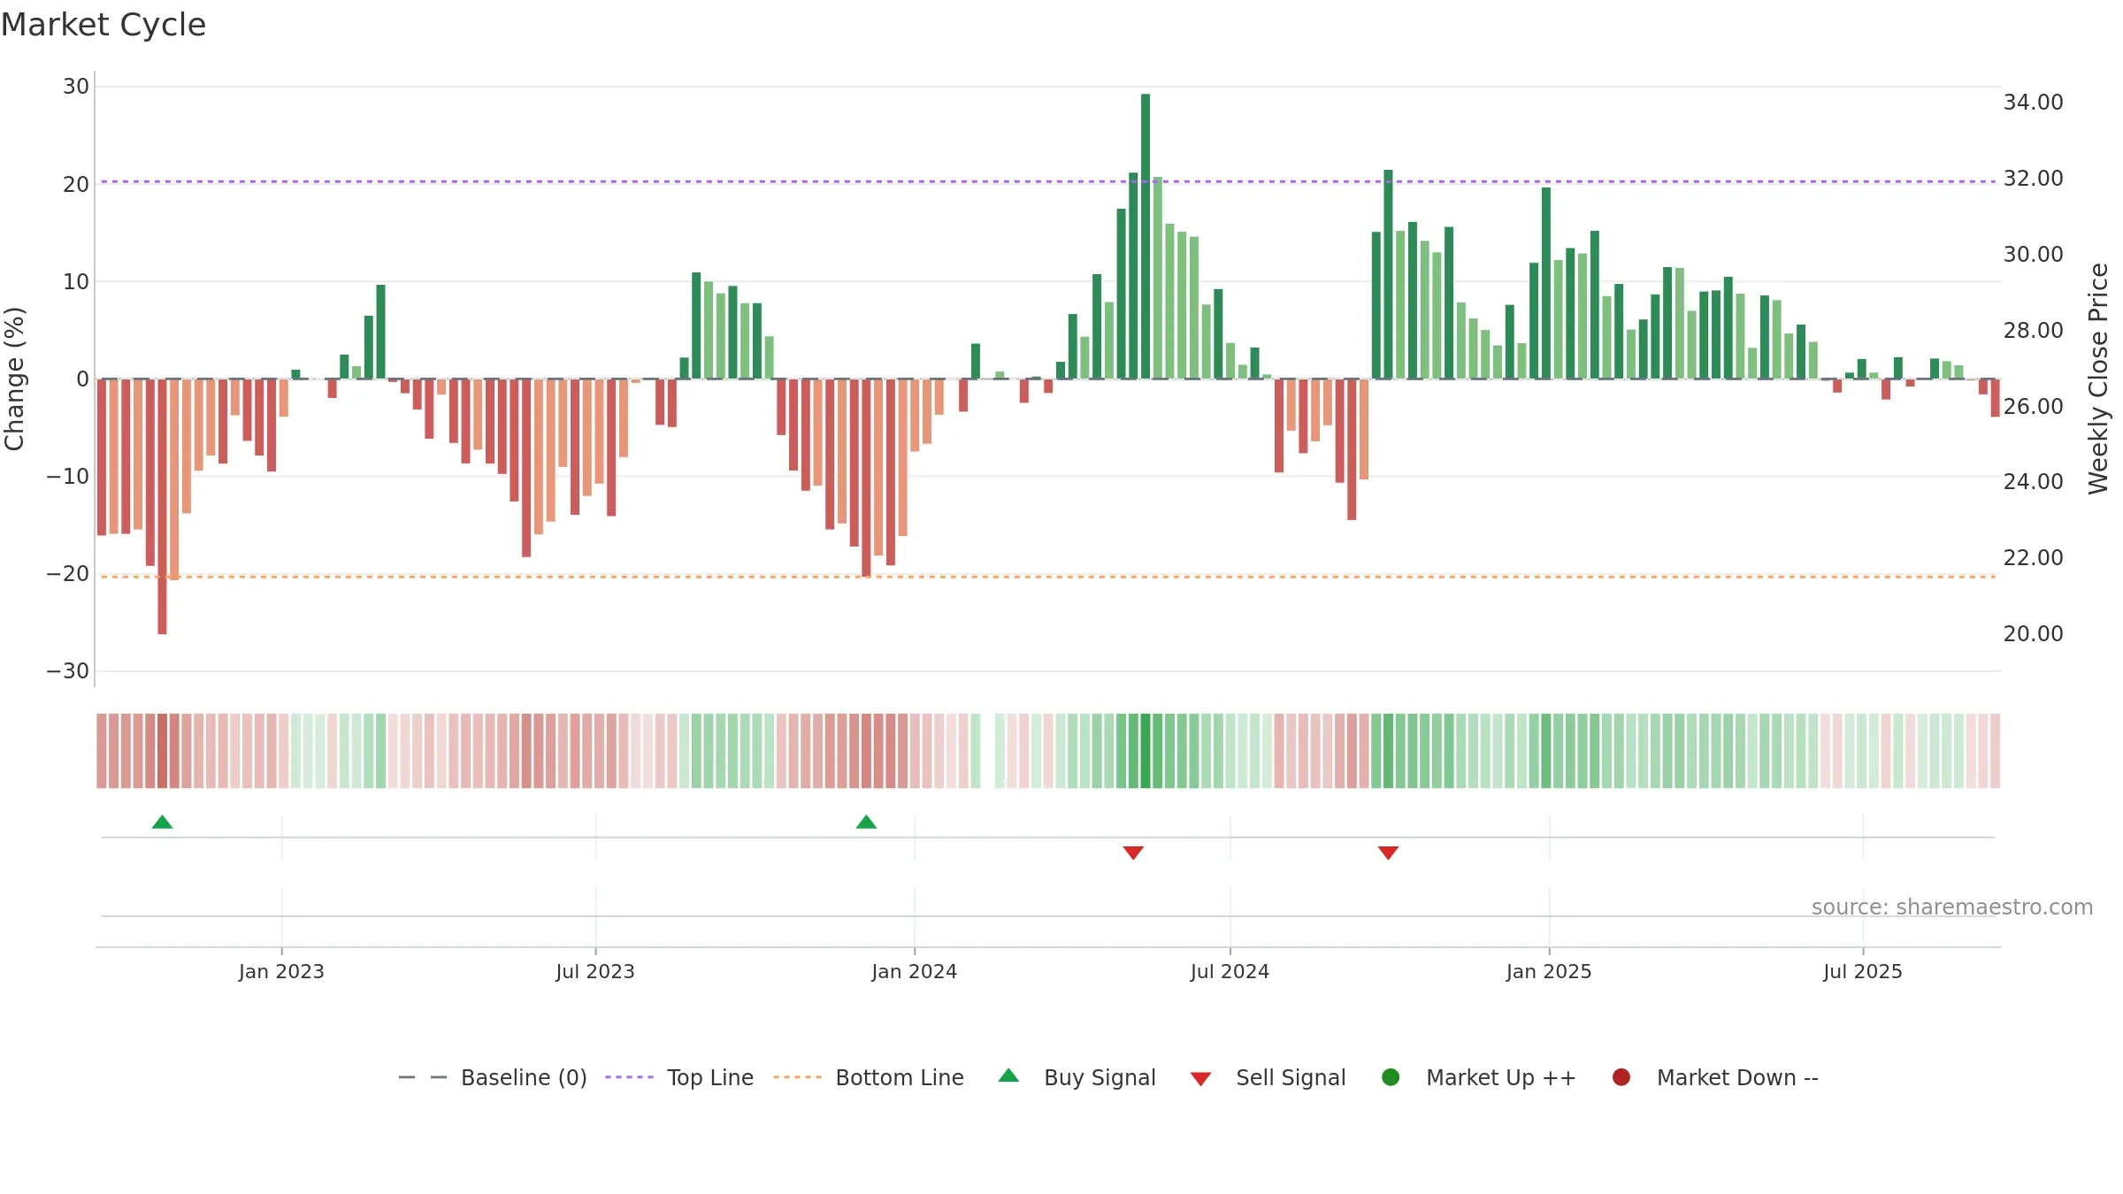Click the green Market Up legend dot
The image size is (2123, 1194).
(x=1391, y=1077)
